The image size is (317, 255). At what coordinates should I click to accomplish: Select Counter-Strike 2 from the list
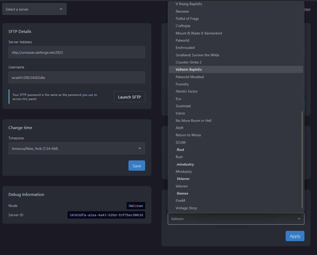pyautogui.click(x=189, y=62)
